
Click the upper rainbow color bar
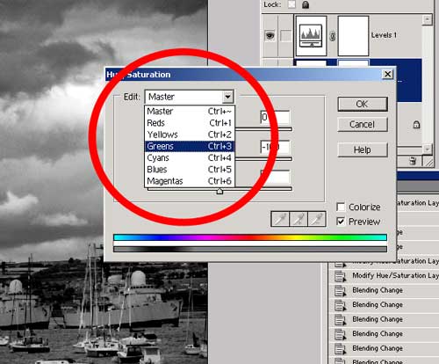coord(250,237)
